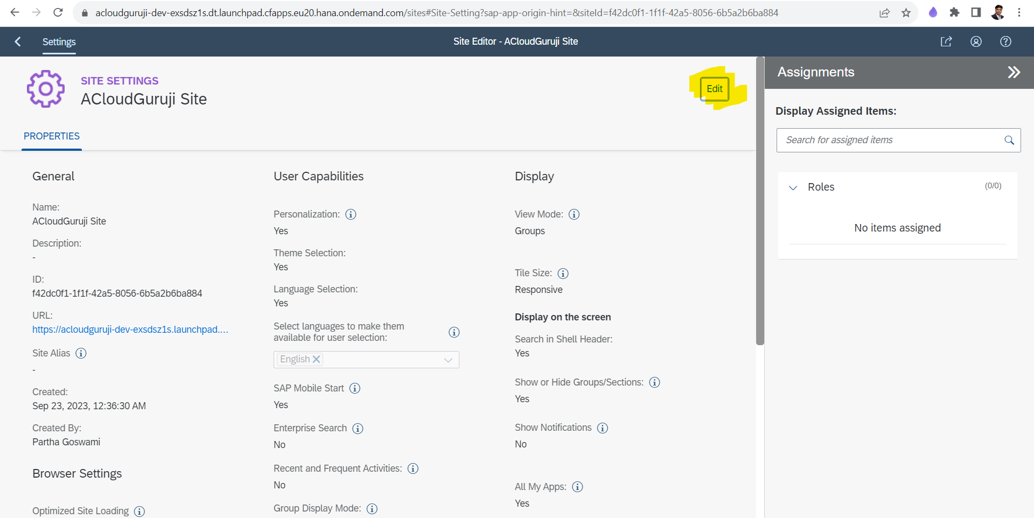The height and width of the screenshot is (518, 1034).
Task: Open the help question mark icon
Action: pyautogui.click(x=1005, y=41)
